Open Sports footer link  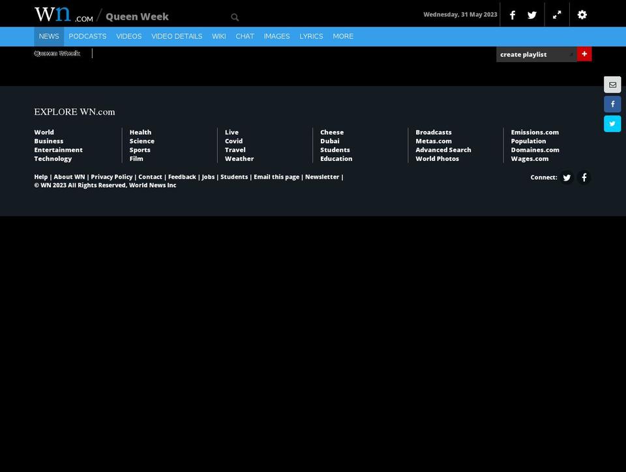(140, 150)
